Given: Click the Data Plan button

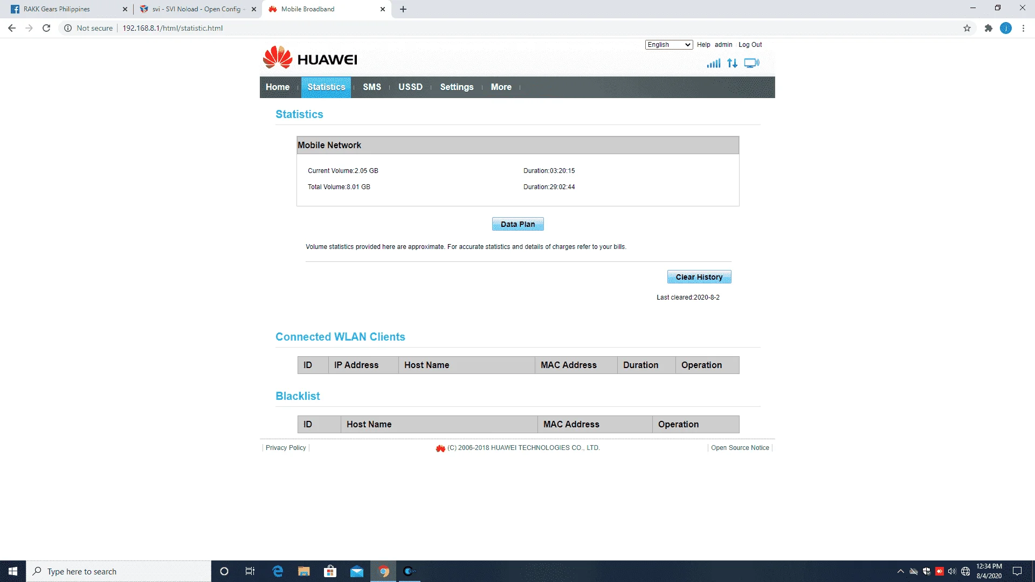Looking at the screenshot, I should [518, 224].
